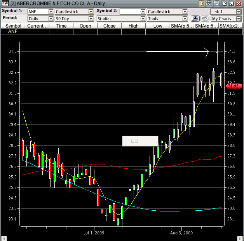244x241 pixels.
Task: Expand the Symbol 1 ANF dropdown
Action: tap(51, 12)
